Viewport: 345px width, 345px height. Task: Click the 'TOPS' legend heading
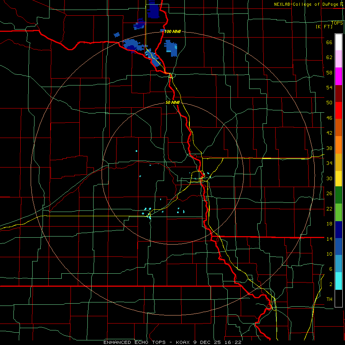pyautogui.click(x=337, y=23)
